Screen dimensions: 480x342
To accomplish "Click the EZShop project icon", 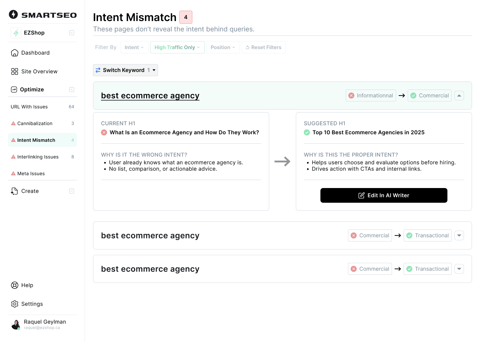I will (16, 33).
